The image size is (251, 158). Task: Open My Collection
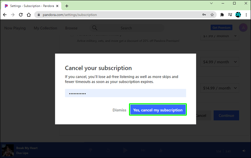(x=45, y=28)
